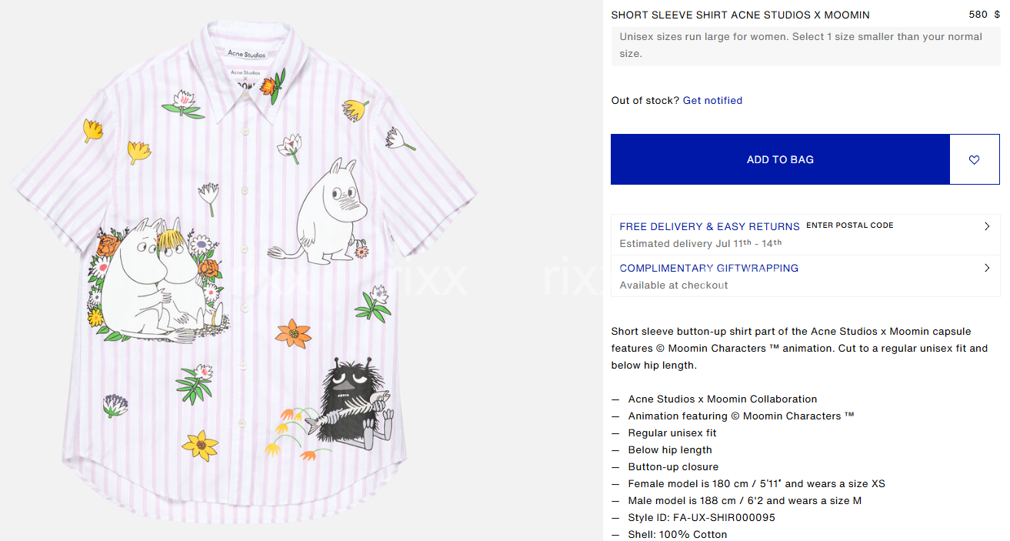Open the Get notified link

pyautogui.click(x=712, y=100)
